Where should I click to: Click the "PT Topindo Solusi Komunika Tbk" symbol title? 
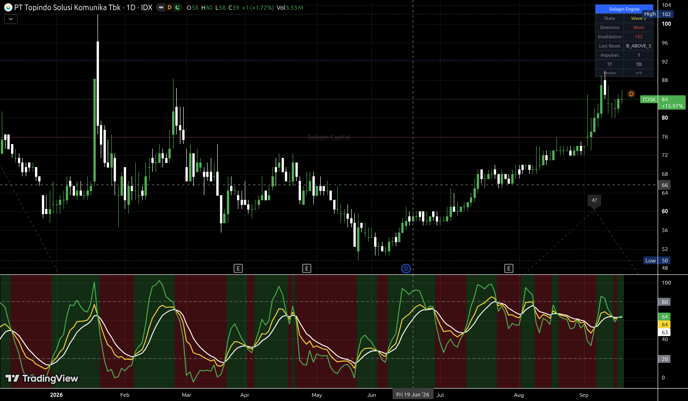67,7
